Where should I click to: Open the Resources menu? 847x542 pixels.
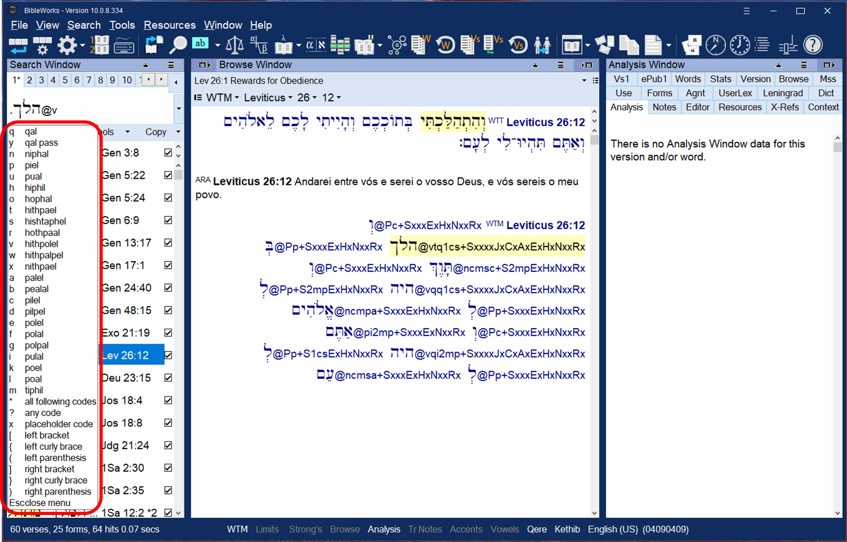(x=169, y=25)
